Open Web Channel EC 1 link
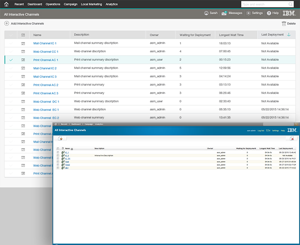This screenshot has height=245, width=300. coord(46,110)
